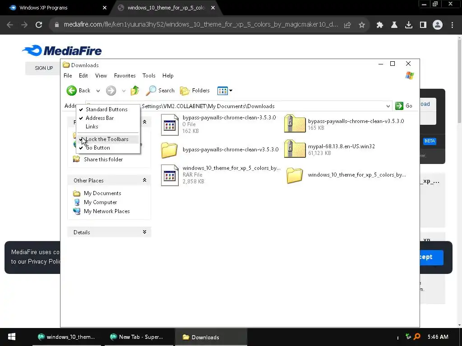Click the My Network Places icon

point(77,211)
